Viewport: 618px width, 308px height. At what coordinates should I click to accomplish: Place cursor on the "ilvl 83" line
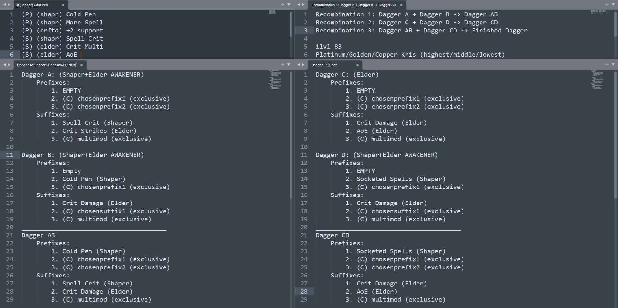[x=328, y=47]
